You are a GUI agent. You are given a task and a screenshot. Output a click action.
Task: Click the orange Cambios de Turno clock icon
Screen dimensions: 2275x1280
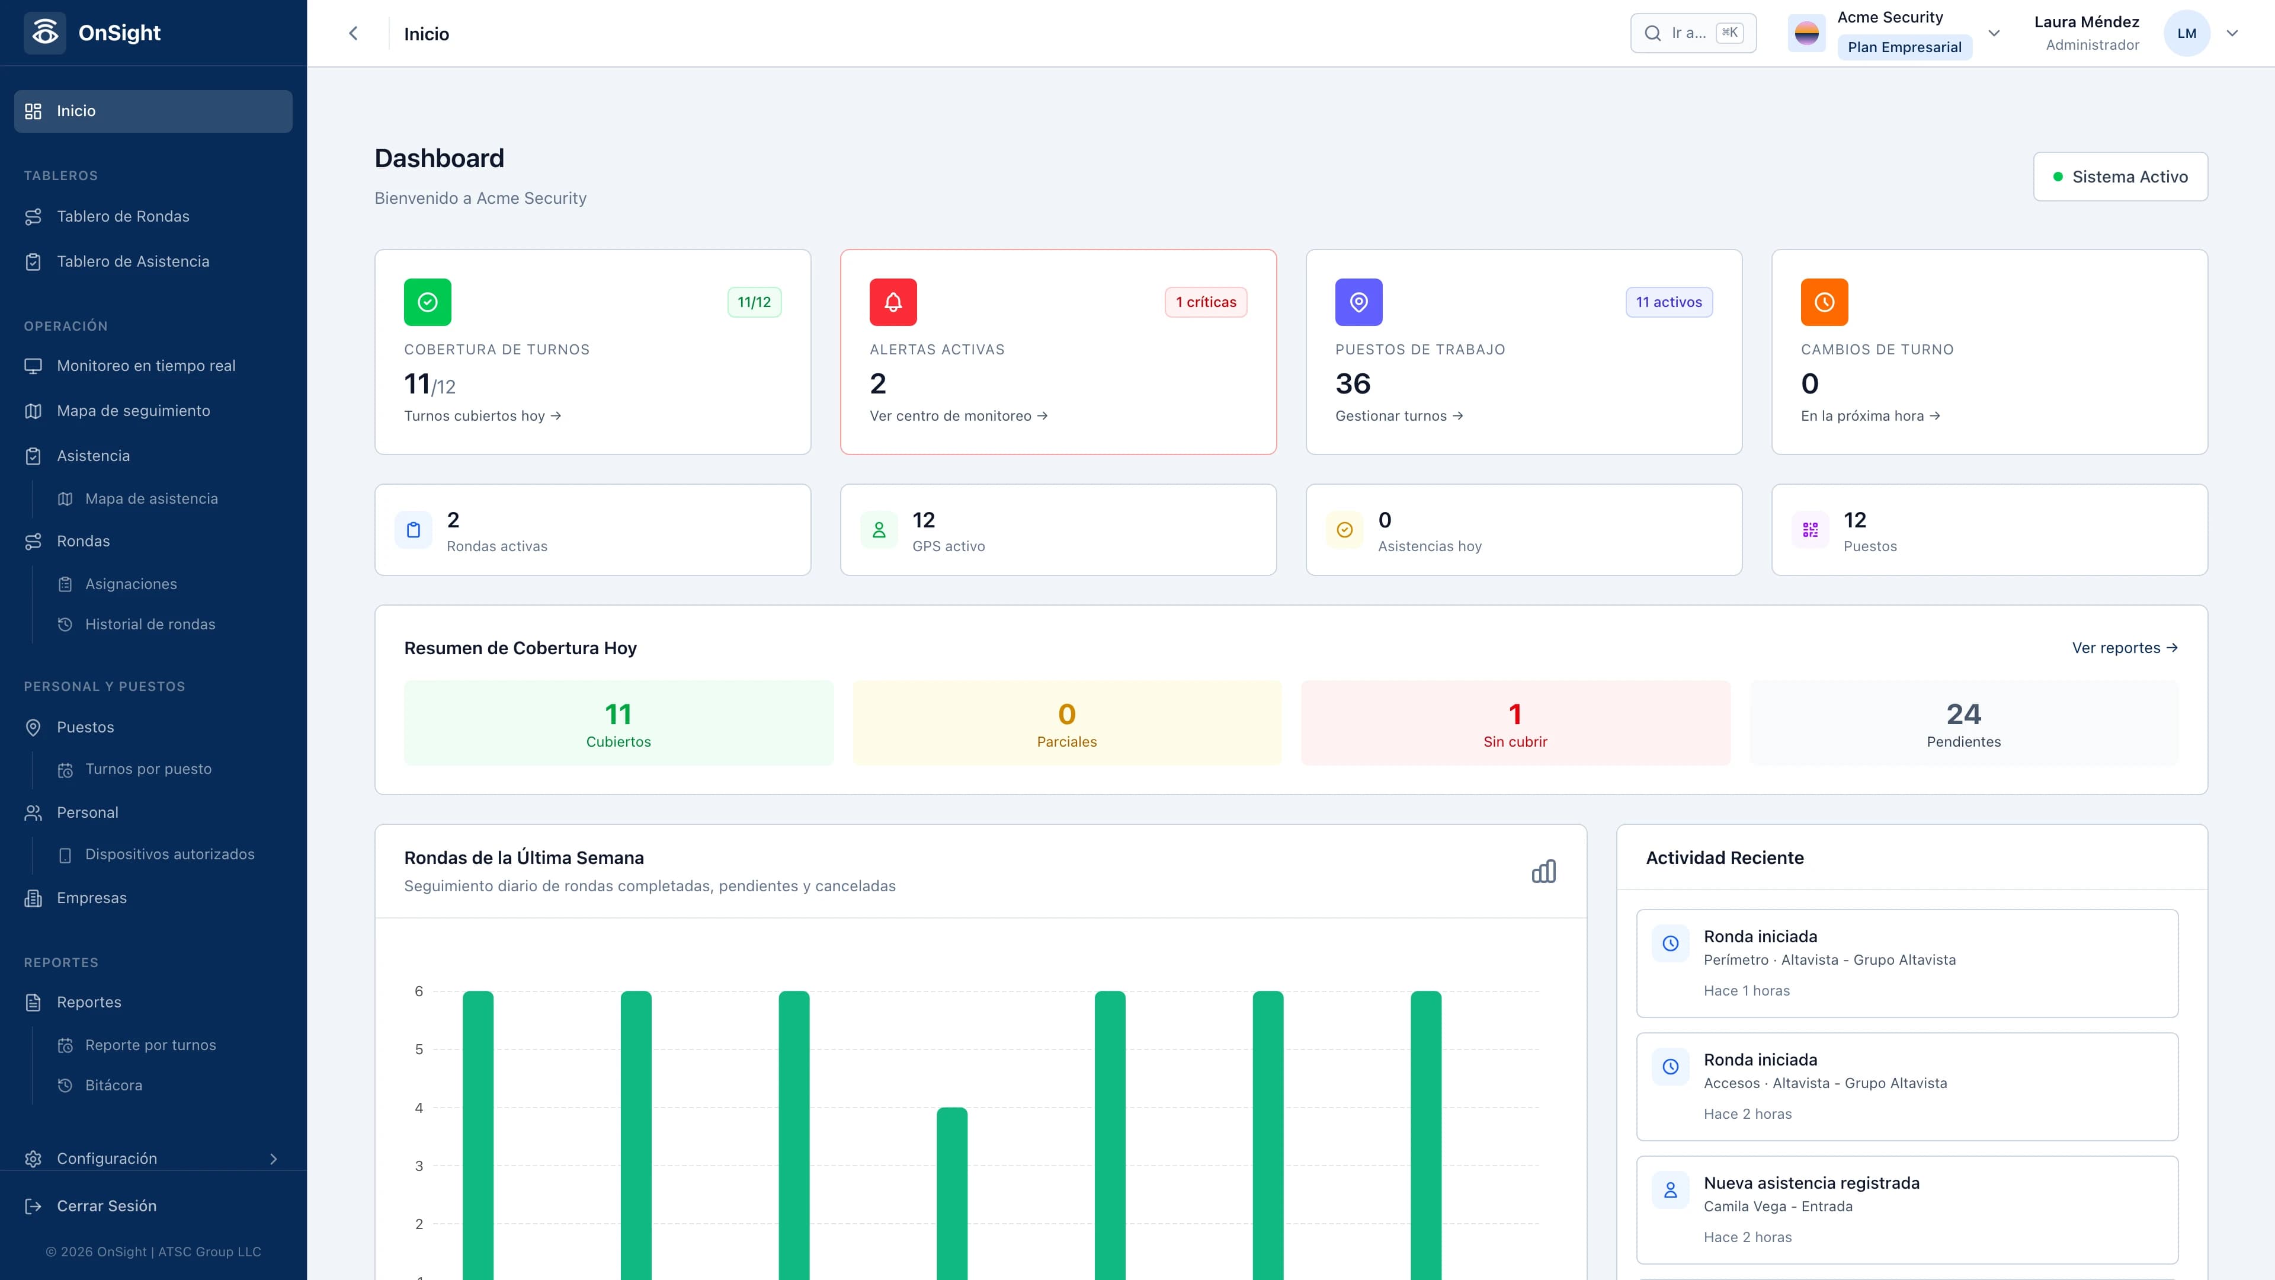coord(1824,302)
